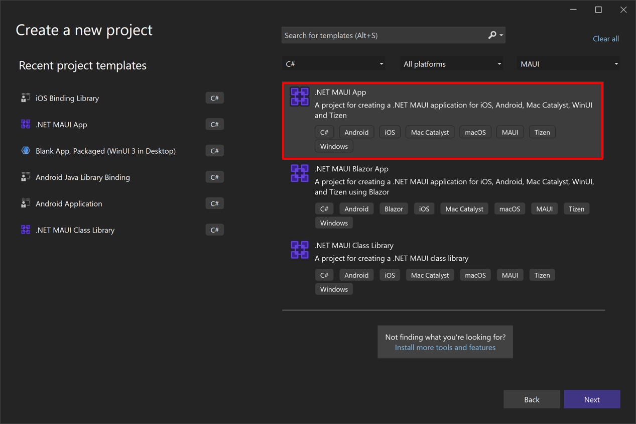This screenshot has height=424, width=636.
Task: Click the Clear all link
Action: [605, 39]
